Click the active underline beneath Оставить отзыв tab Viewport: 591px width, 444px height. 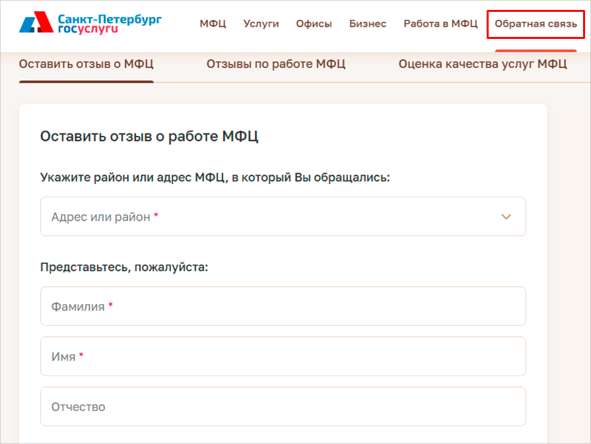pyautogui.click(x=87, y=82)
